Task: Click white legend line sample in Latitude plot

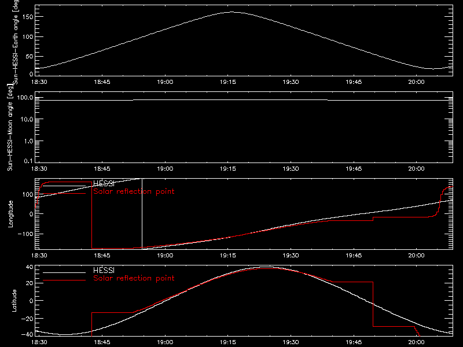Action: [x=64, y=272]
